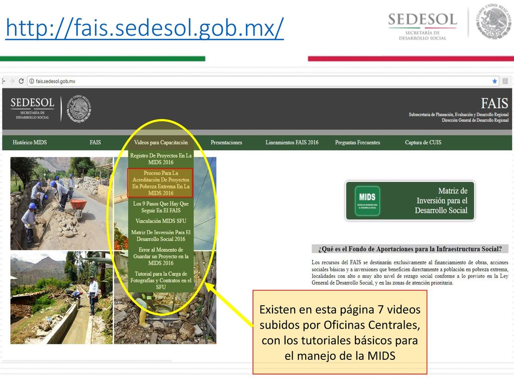Open the Presentaciones menu
The height and width of the screenshot is (386, 514).
tap(226, 142)
